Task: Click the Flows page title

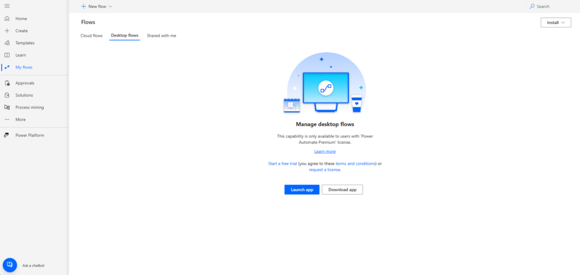Action: point(88,22)
